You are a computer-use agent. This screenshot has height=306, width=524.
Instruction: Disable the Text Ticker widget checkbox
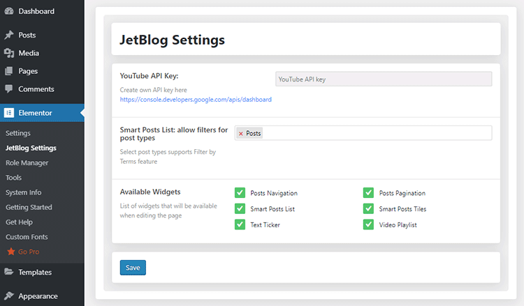pyautogui.click(x=240, y=224)
